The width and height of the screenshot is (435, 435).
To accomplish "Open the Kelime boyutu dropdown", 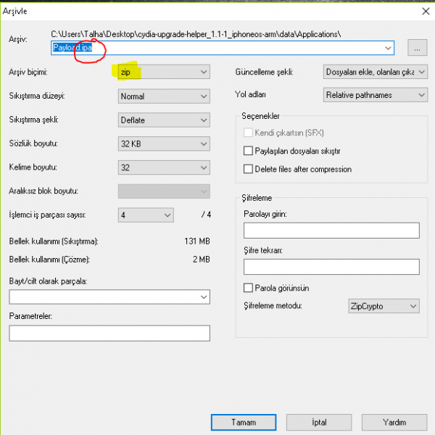I will tap(163, 167).
